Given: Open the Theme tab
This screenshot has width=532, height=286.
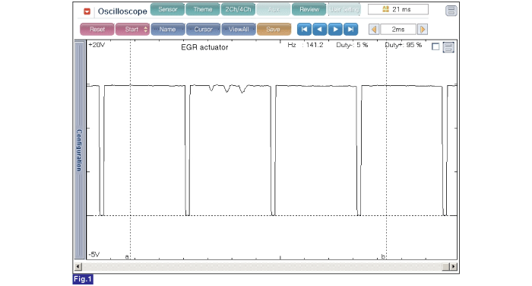Looking at the screenshot, I should pos(203,10).
